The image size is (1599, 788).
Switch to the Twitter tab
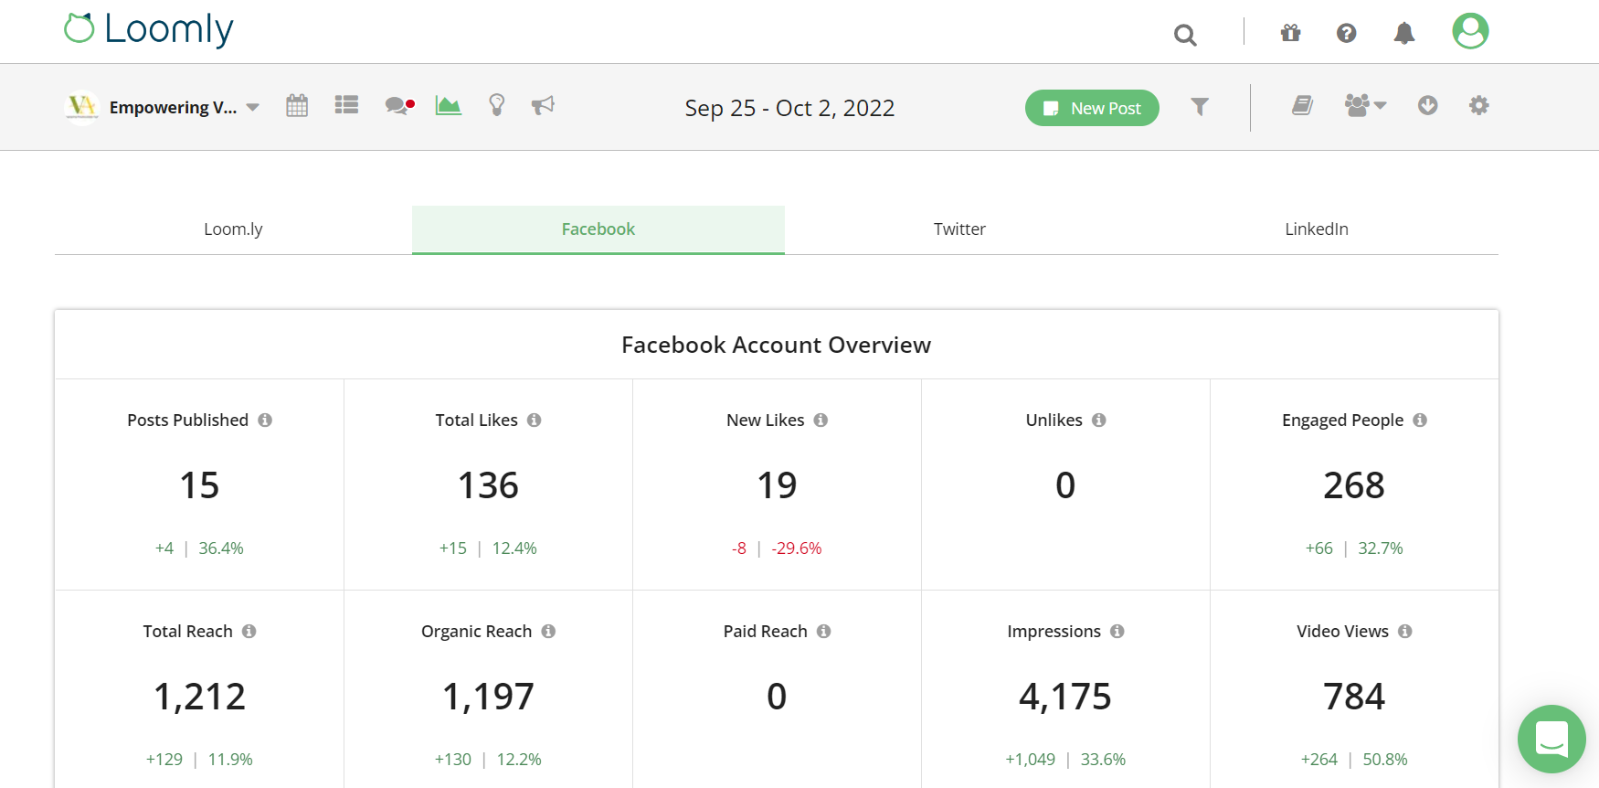959,229
